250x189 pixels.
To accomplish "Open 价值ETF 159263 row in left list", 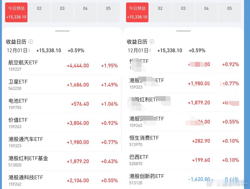I will point(62,123).
